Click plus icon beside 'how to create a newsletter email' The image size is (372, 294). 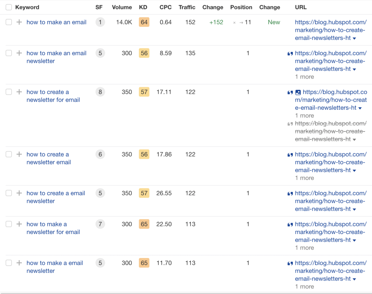(19, 154)
